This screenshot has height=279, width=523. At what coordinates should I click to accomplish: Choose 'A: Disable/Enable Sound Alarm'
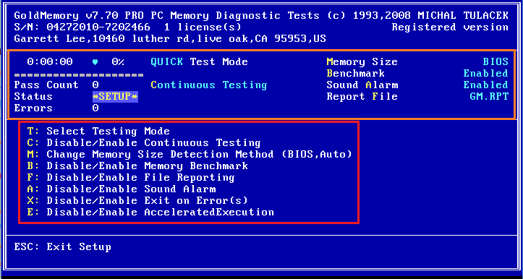(x=122, y=189)
